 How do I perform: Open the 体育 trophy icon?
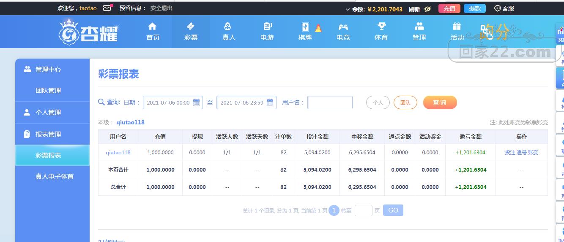tap(381, 27)
